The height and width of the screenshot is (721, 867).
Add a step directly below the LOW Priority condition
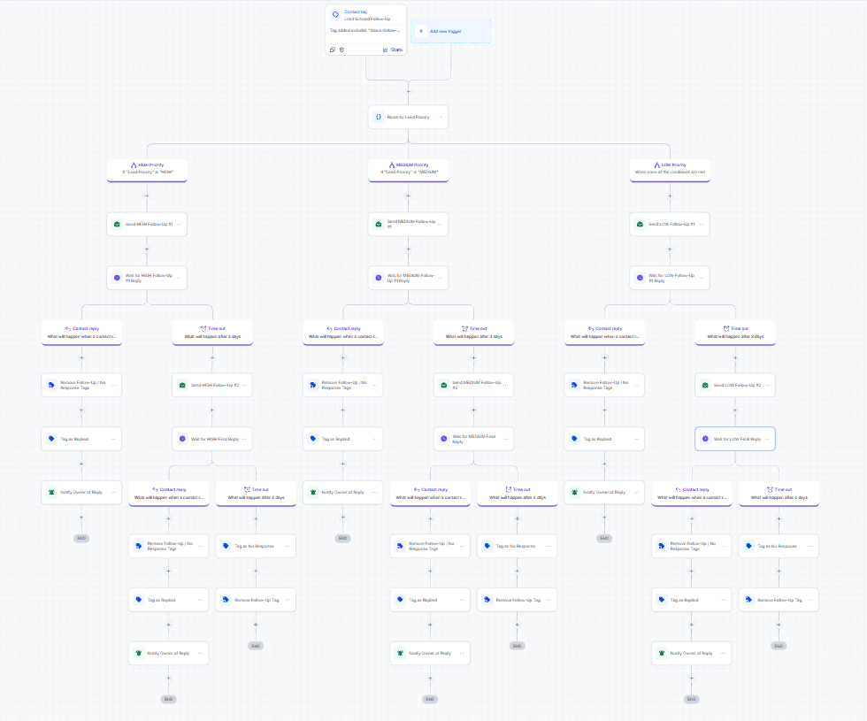(x=671, y=196)
